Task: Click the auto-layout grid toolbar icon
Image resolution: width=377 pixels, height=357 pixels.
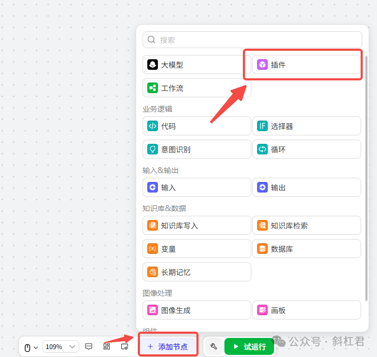Action: point(107,346)
